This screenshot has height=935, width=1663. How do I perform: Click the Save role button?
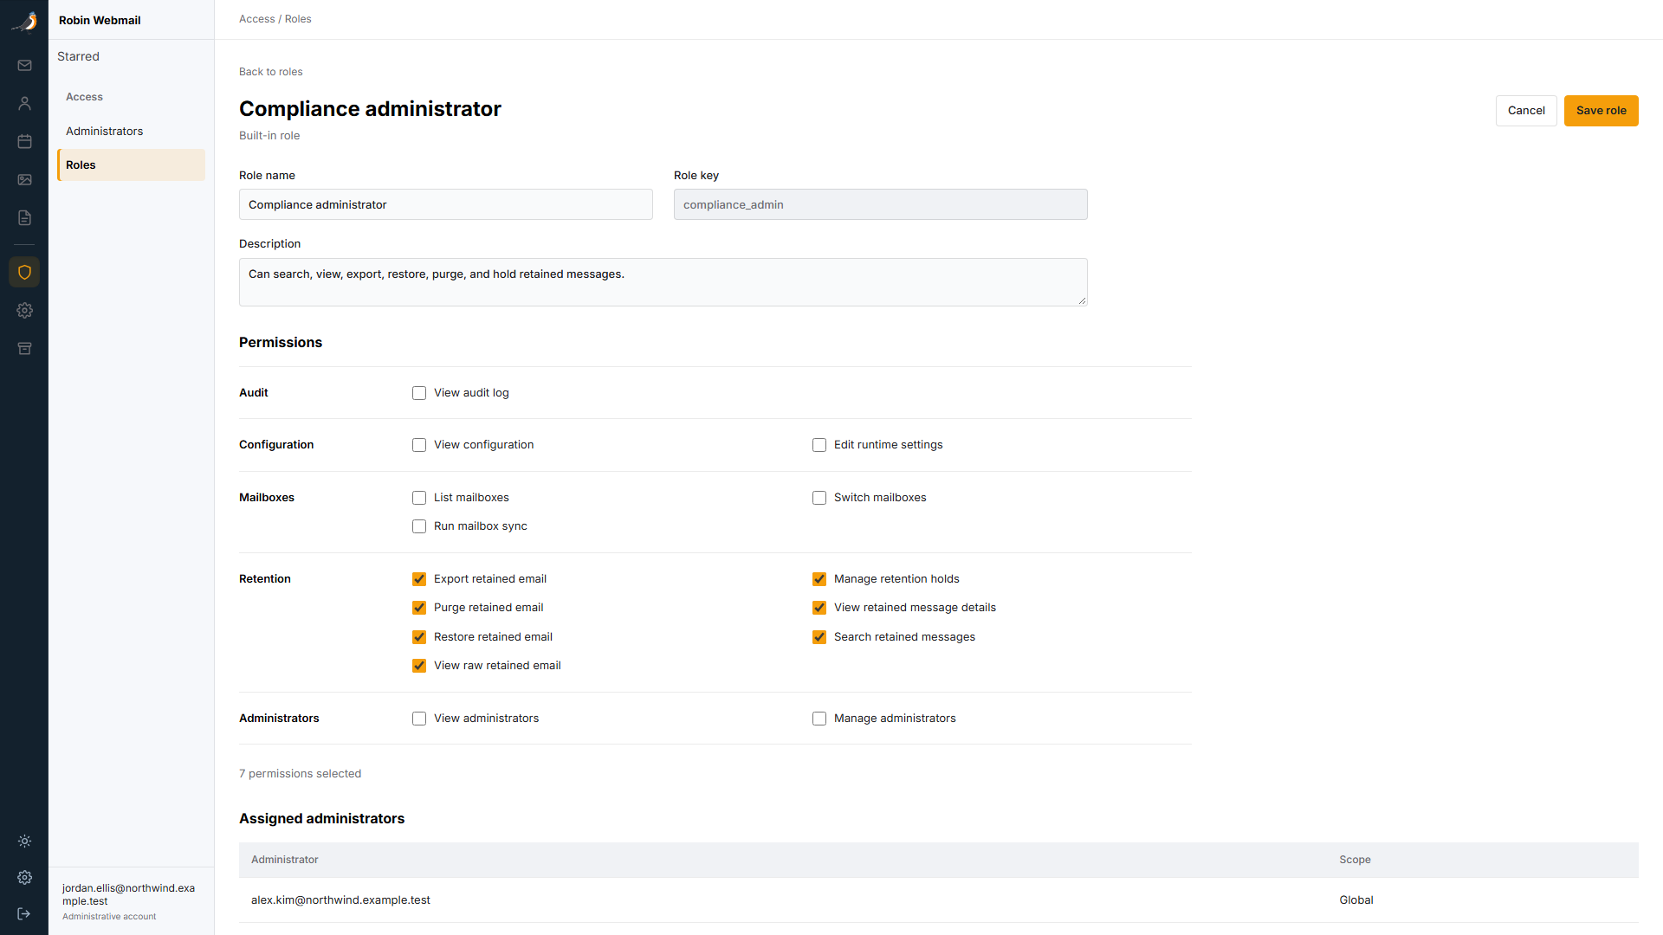pyautogui.click(x=1601, y=111)
